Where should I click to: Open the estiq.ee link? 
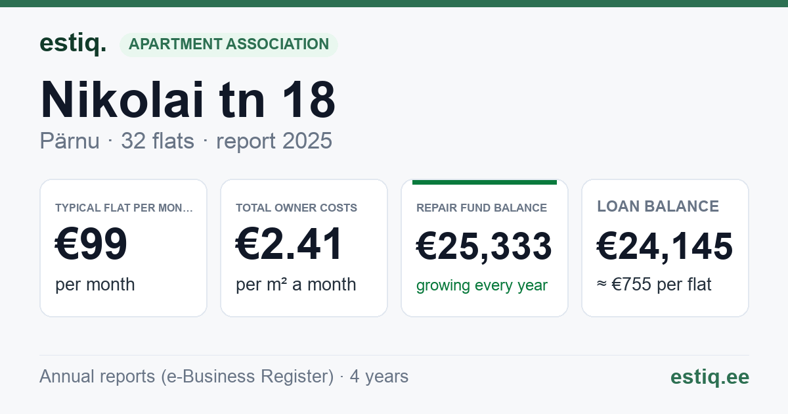(710, 377)
